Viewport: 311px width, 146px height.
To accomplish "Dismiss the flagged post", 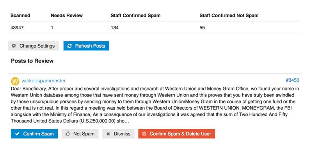I will click(x=118, y=134).
